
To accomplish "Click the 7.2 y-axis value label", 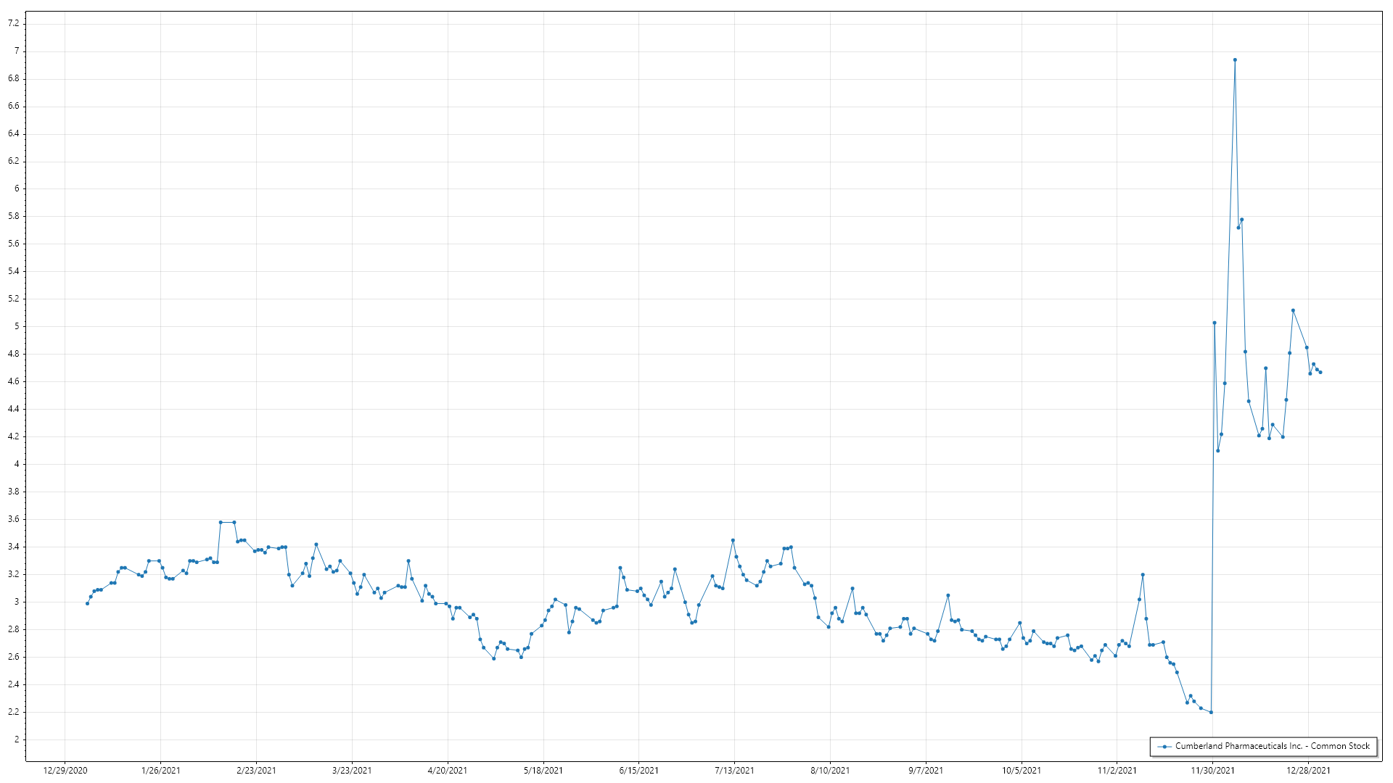I will tap(14, 24).
